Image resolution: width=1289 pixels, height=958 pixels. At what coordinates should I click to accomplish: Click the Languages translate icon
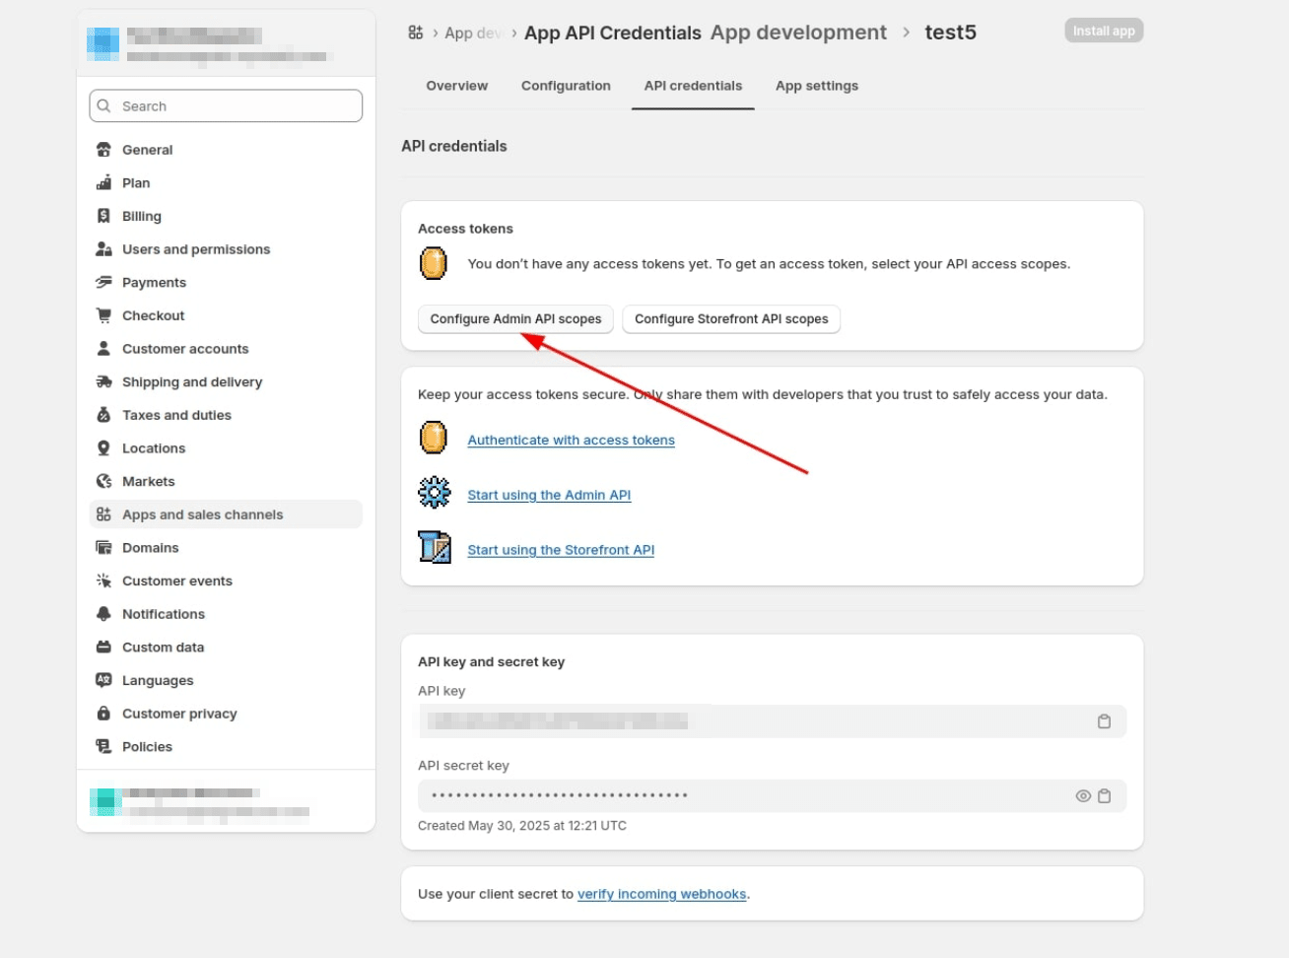[103, 681]
